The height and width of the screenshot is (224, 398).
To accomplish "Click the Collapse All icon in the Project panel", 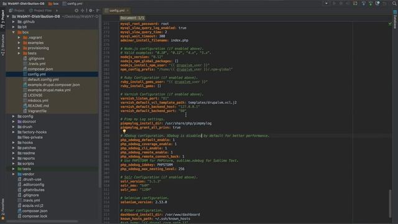I will tap(83, 11).
